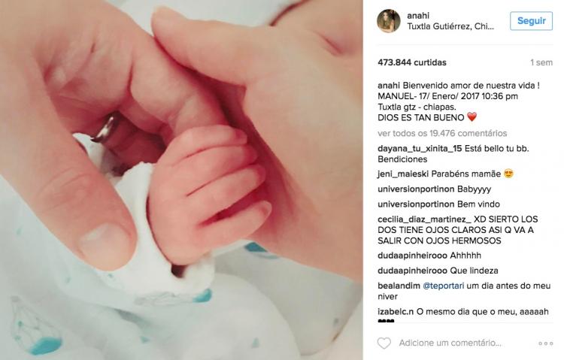Click the baby hand photo
The height and width of the screenshot is (360, 564).
pos(181,180)
